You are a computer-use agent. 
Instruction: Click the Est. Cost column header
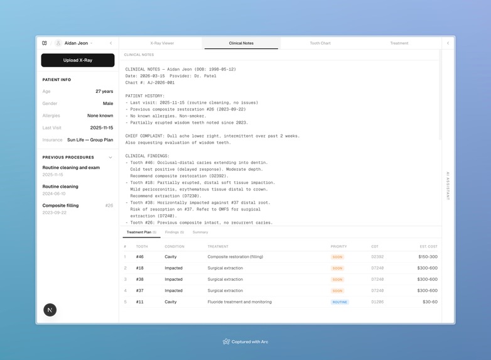[x=428, y=246]
